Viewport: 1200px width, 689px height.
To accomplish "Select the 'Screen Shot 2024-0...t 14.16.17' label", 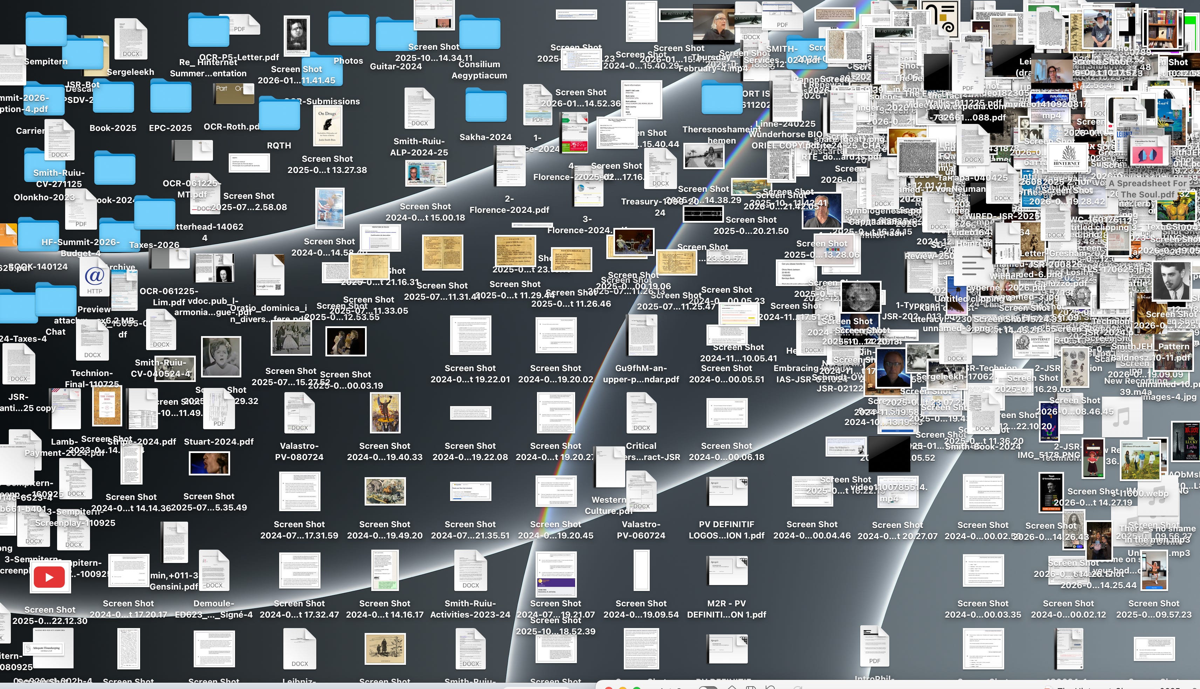I will [x=385, y=609].
